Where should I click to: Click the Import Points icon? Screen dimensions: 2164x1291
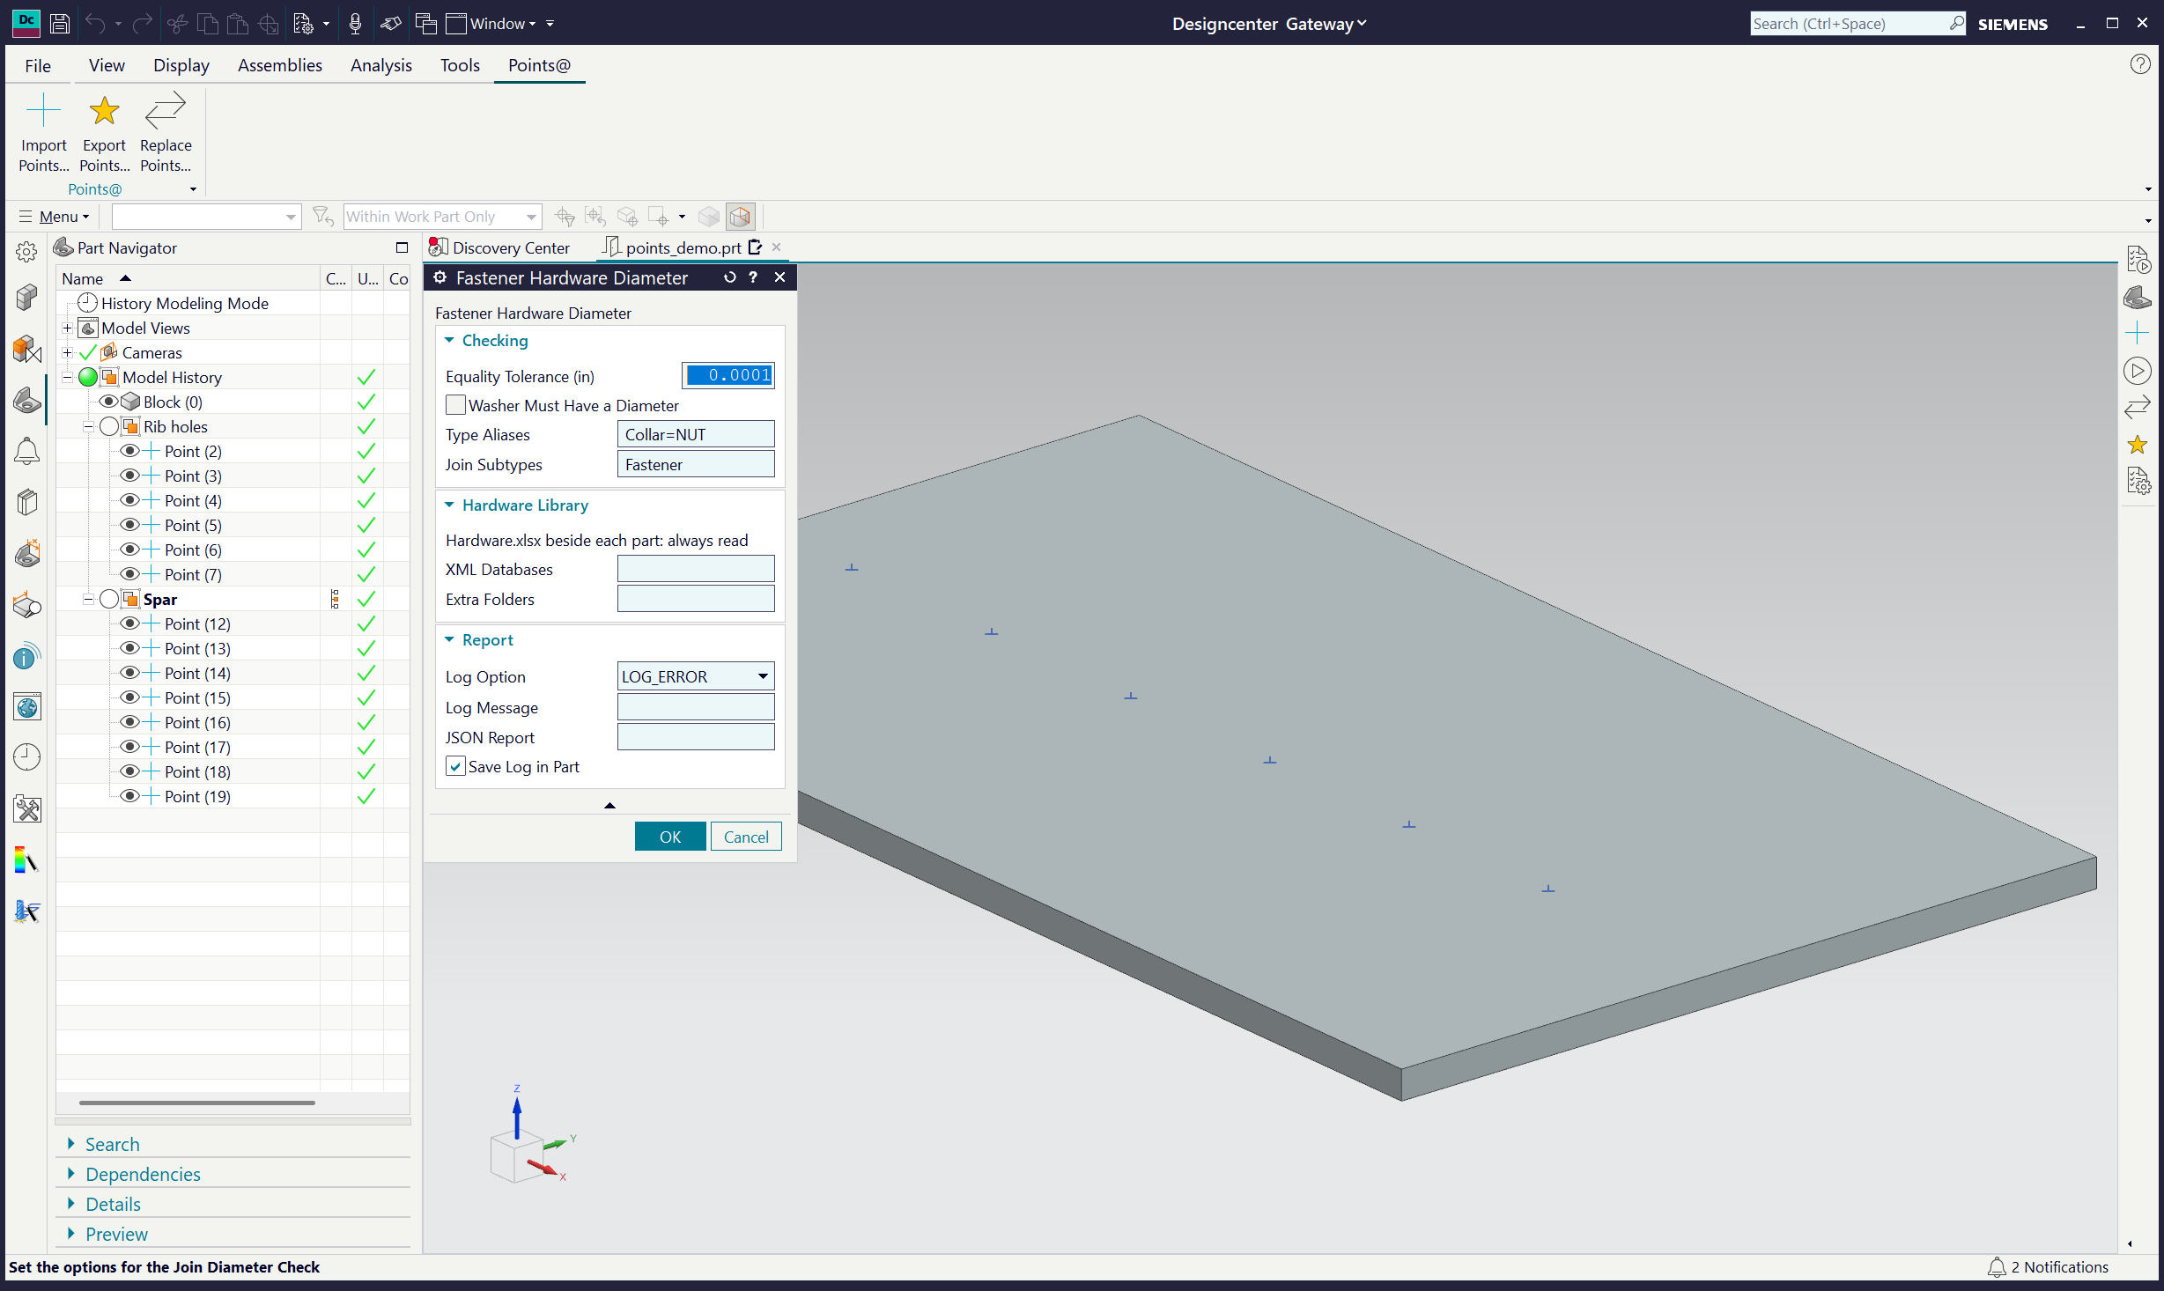pos(43,111)
